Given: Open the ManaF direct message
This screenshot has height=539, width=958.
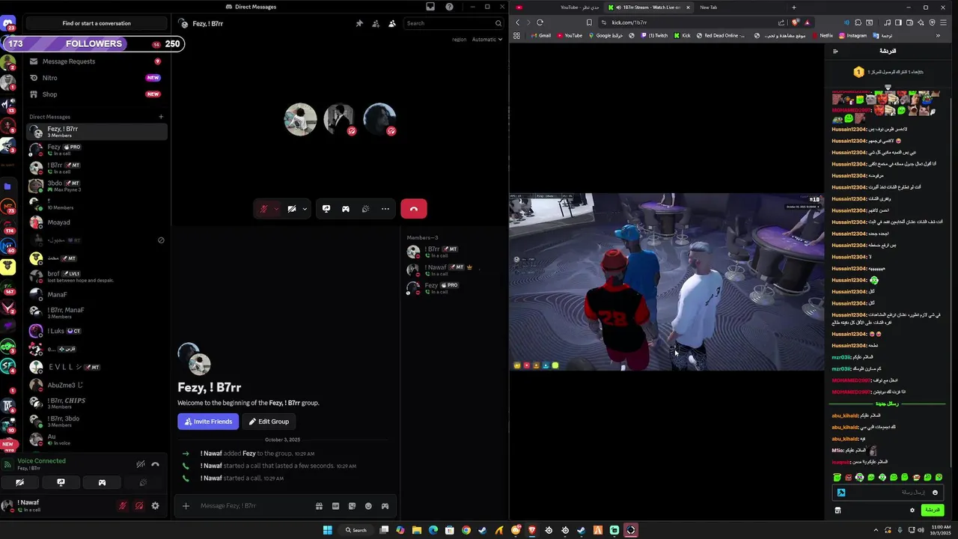Looking at the screenshot, I should 96,295.
